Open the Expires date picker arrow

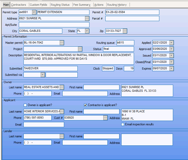(x=172, y=69)
